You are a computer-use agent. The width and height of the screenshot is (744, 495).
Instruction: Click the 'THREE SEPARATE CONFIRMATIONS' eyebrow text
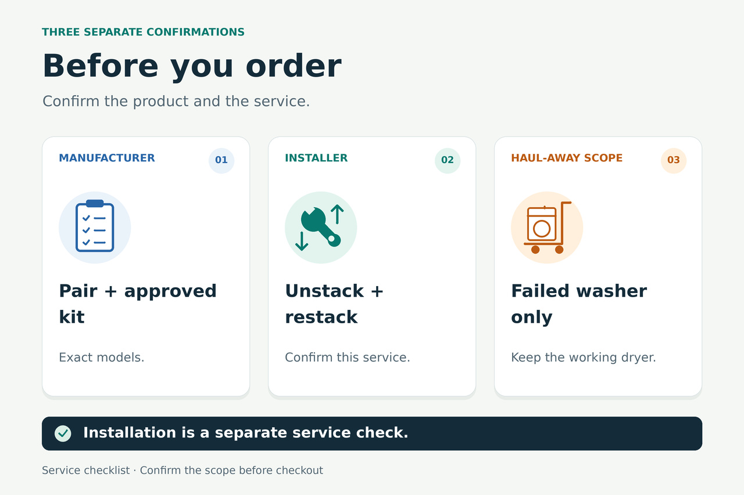[x=144, y=32]
